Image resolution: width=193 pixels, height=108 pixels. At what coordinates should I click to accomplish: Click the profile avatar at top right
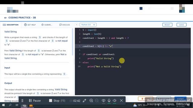(182, 8)
